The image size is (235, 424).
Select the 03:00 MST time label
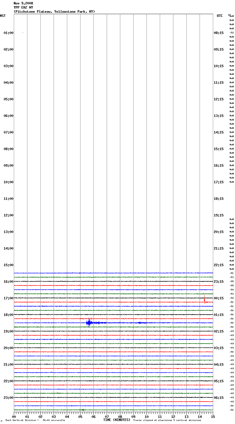point(9,66)
